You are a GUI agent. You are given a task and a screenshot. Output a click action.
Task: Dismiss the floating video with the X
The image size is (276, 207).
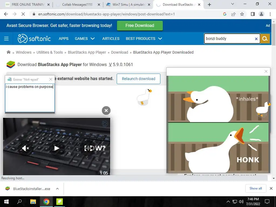pos(106,111)
